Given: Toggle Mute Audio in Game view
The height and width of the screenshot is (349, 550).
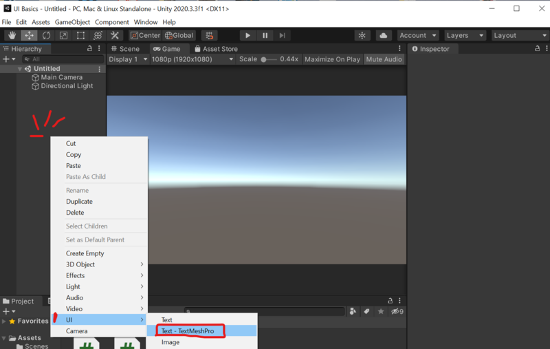Looking at the screenshot, I should click(384, 59).
